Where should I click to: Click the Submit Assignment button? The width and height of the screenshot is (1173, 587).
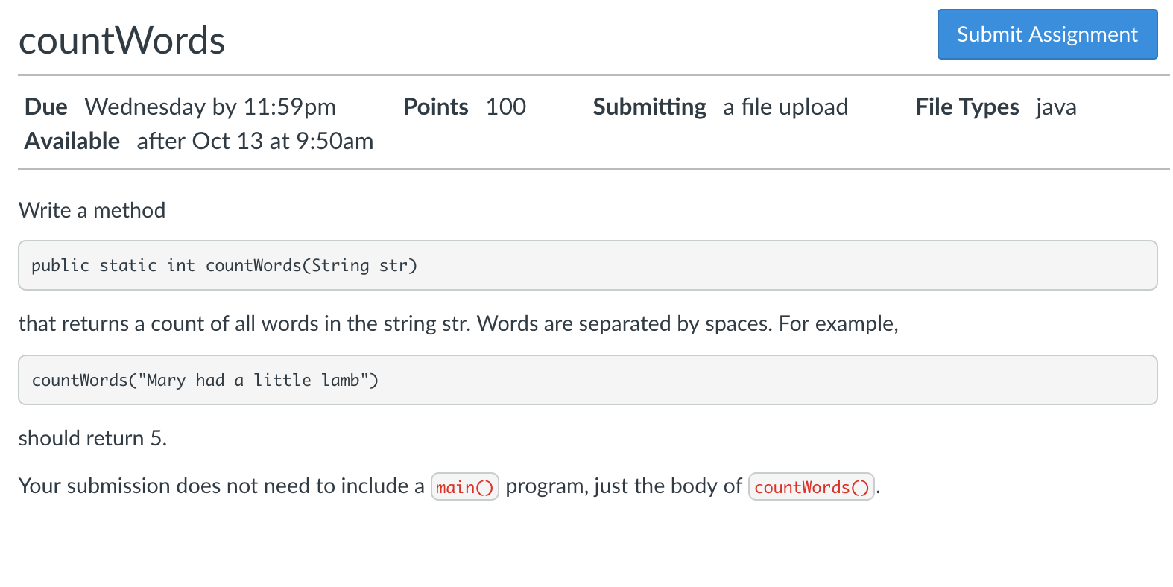1046,34
